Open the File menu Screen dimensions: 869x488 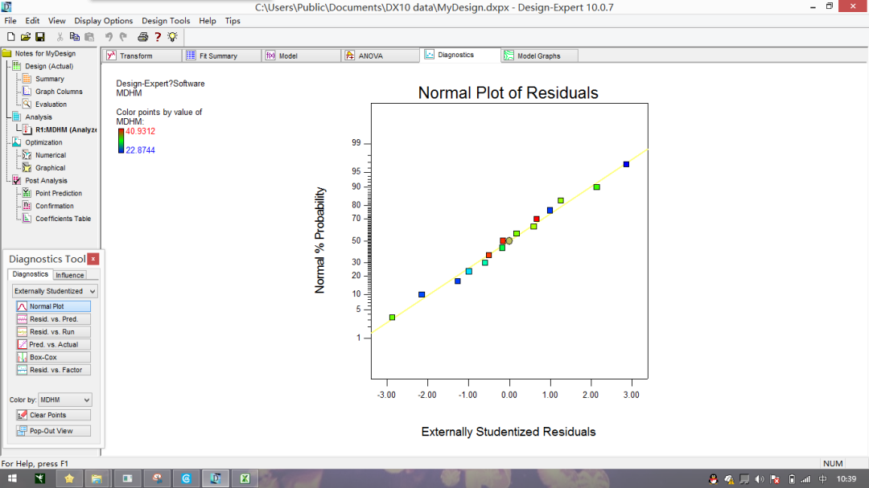pos(10,20)
